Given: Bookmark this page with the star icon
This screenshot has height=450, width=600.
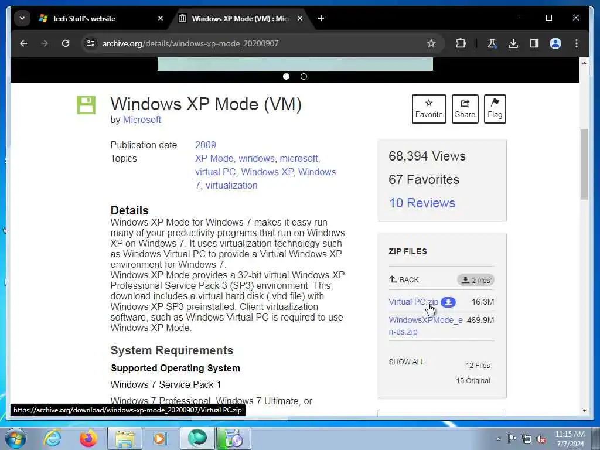Looking at the screenshot, I should (431, 43).
